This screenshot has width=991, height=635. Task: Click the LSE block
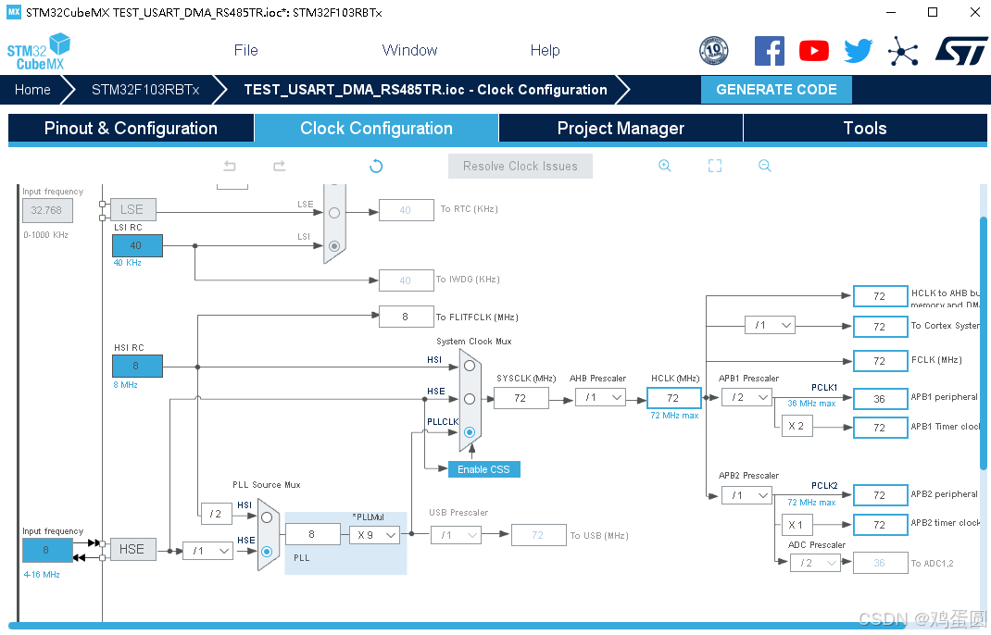[x=132, y=209]
